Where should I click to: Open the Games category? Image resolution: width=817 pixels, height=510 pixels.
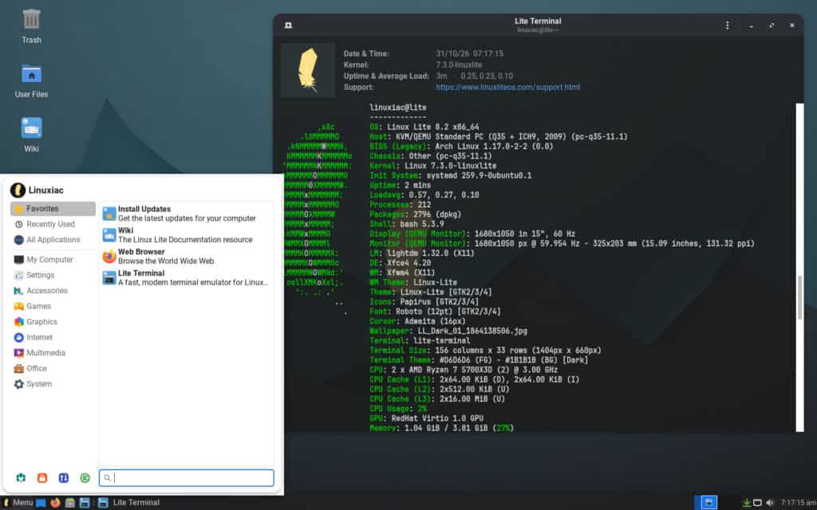point(53,307)
